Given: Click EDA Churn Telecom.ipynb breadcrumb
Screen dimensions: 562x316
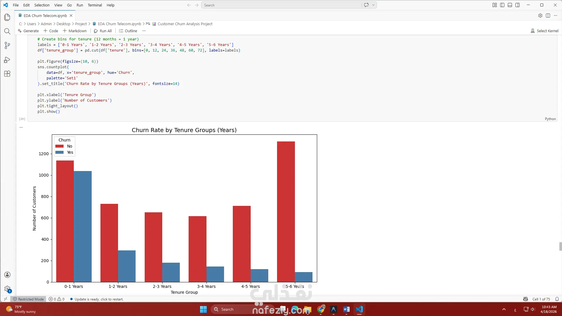Looking at the screenshot, I should 117,24.
